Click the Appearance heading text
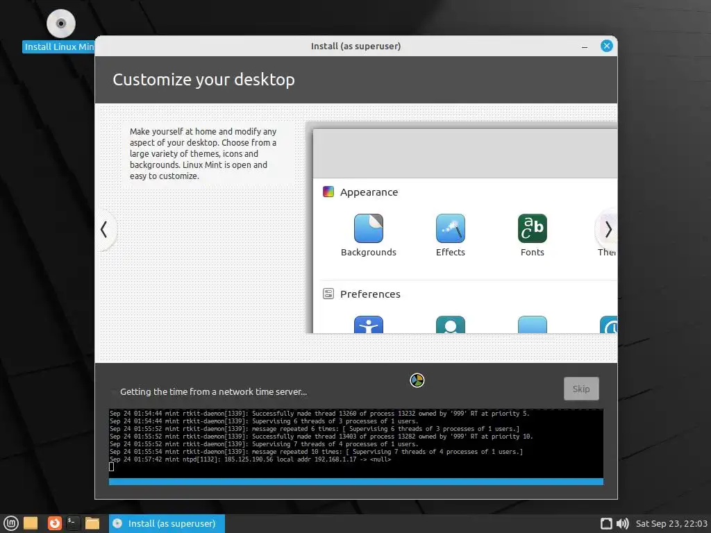 (369, 192)
